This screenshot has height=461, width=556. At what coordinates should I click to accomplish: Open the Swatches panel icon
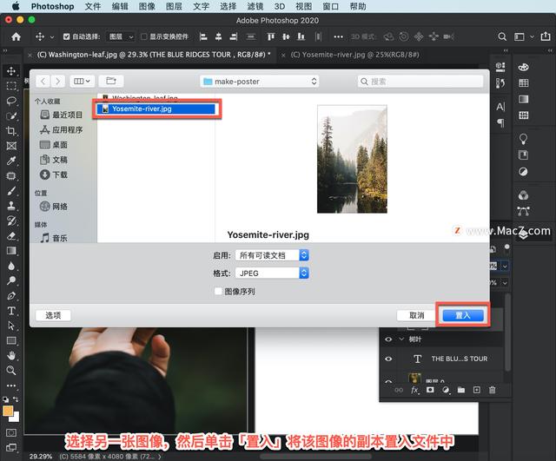coord(525,82)
